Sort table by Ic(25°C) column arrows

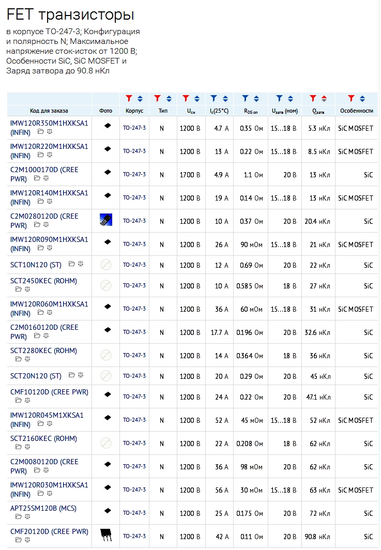pyautogui.click(x=225, y=99)
